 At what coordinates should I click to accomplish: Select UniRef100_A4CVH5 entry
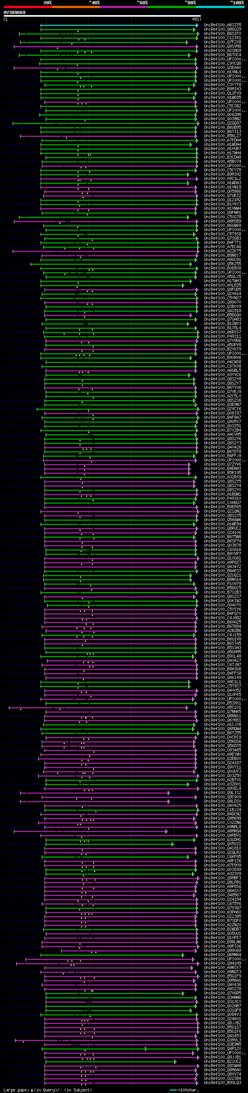pos(222,435)
